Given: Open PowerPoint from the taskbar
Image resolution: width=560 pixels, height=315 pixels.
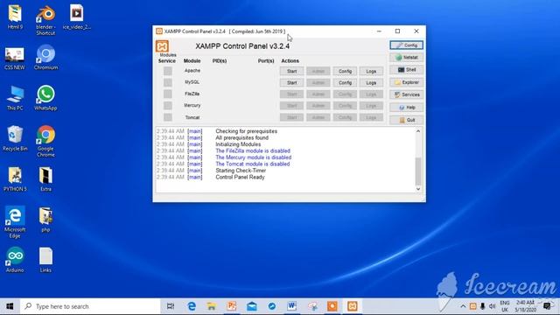Looking at the screenshot, I should pyautogui.click(x=232, y=306).
